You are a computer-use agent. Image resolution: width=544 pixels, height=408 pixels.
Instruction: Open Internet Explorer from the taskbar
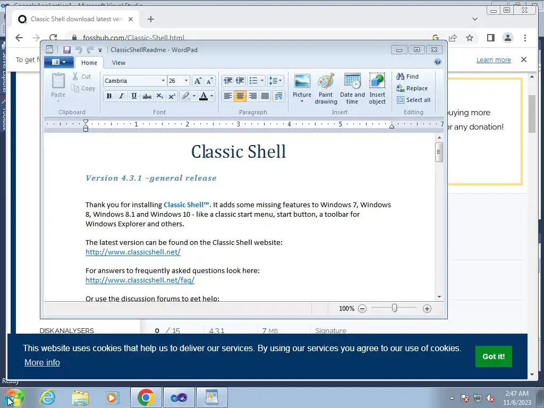(47, 397)
